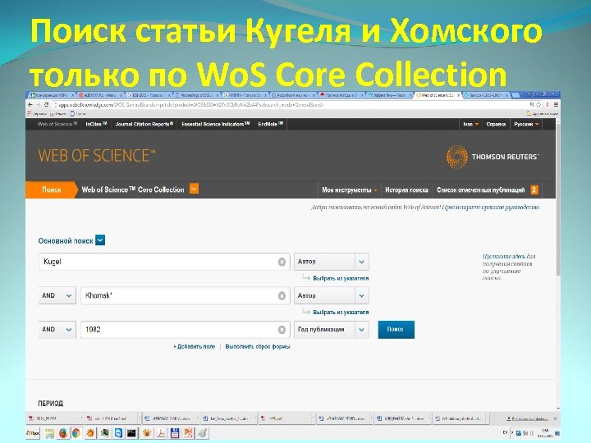The height and width of the screenshot is (443, 591).
Task: Open История поиска
Action: (406, 190)
